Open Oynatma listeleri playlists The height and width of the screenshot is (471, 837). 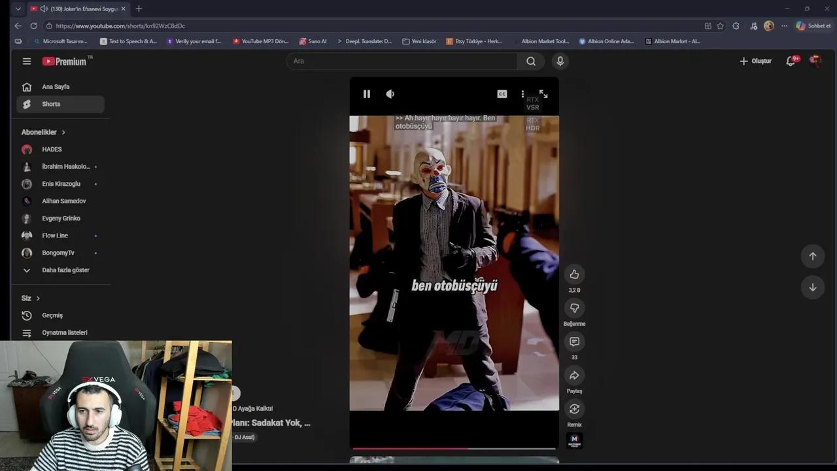coord(60,332)
